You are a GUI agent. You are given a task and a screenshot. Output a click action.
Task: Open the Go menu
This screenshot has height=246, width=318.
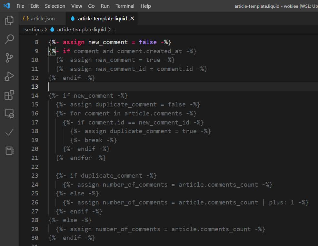(91, 6)
